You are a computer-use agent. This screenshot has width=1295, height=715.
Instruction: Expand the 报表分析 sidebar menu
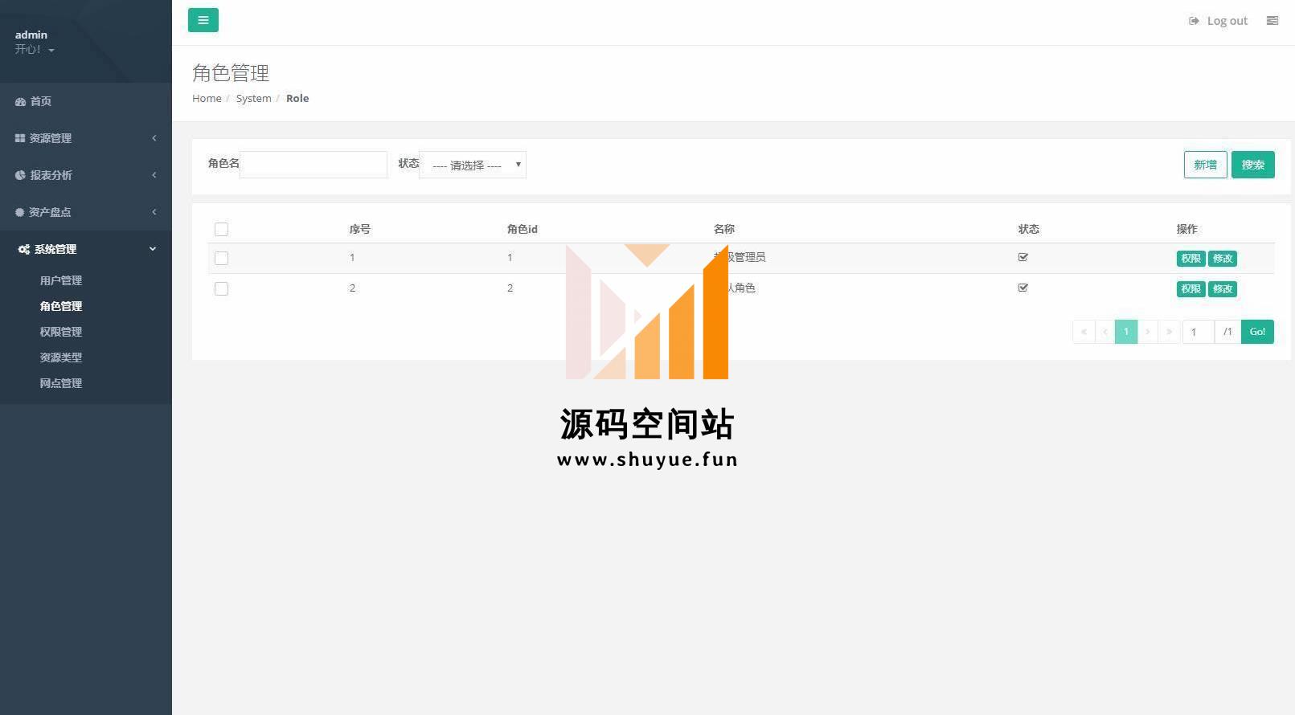tap(51, 175)
